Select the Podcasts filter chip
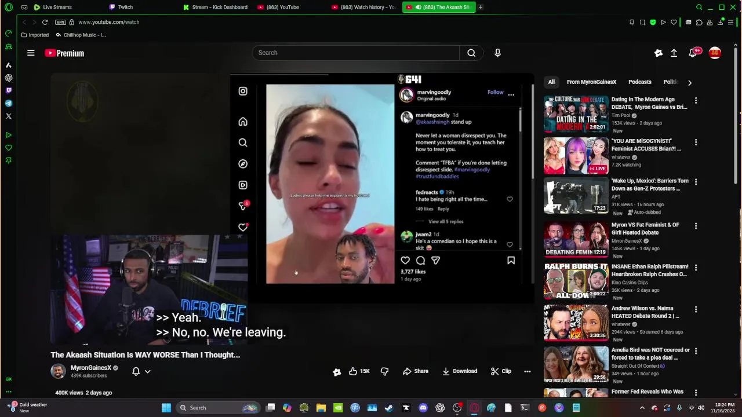 tap(640, 82)
